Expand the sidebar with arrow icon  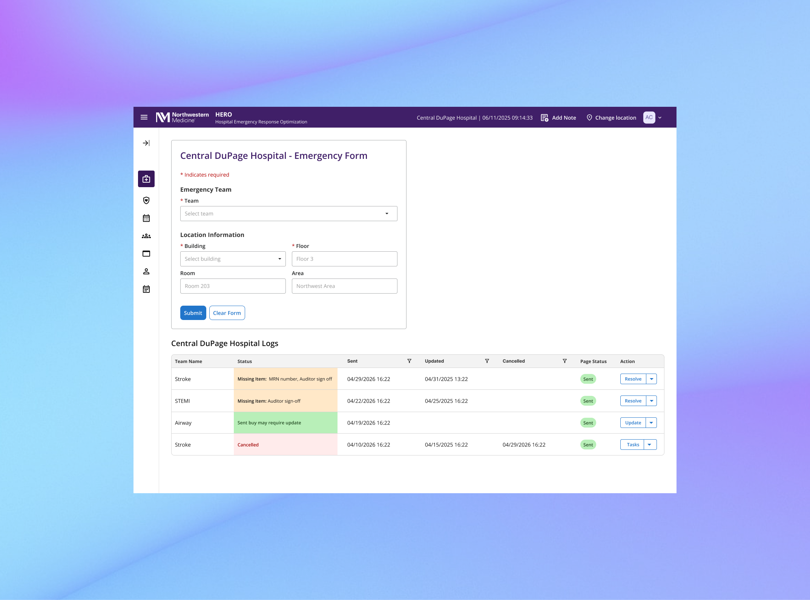click(146, 143)
